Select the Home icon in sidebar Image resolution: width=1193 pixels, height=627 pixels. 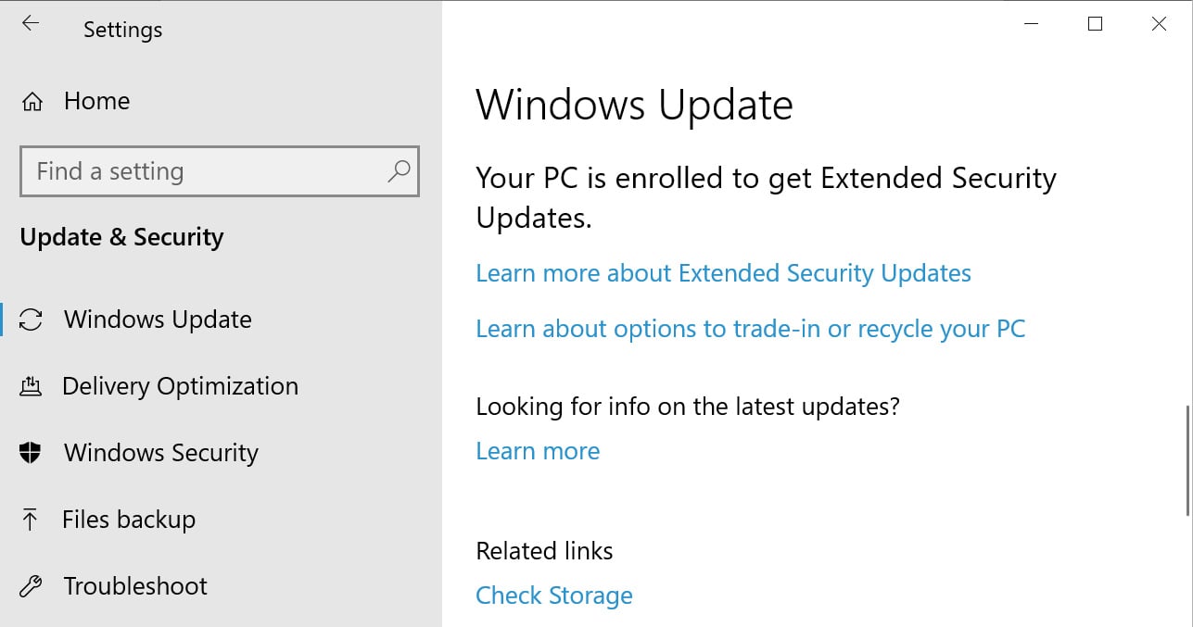point(32,100)
